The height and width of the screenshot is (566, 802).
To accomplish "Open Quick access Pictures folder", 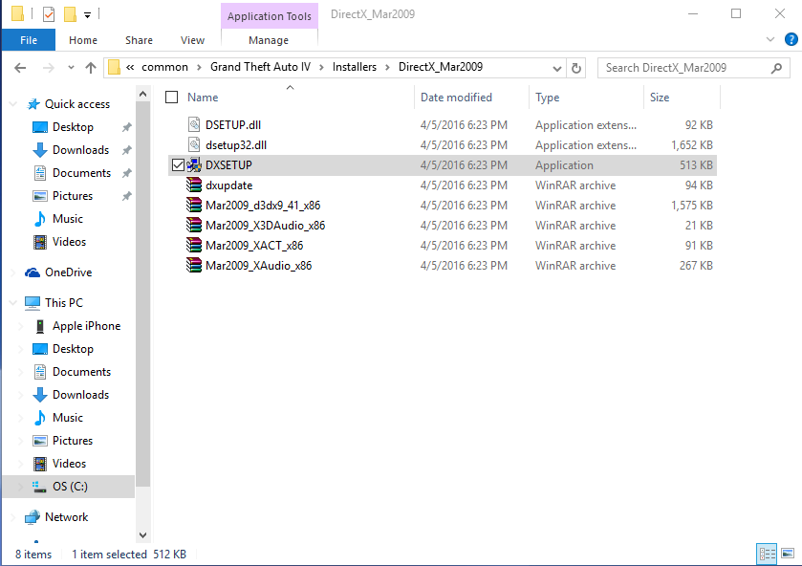I will (x=72, y=196).
